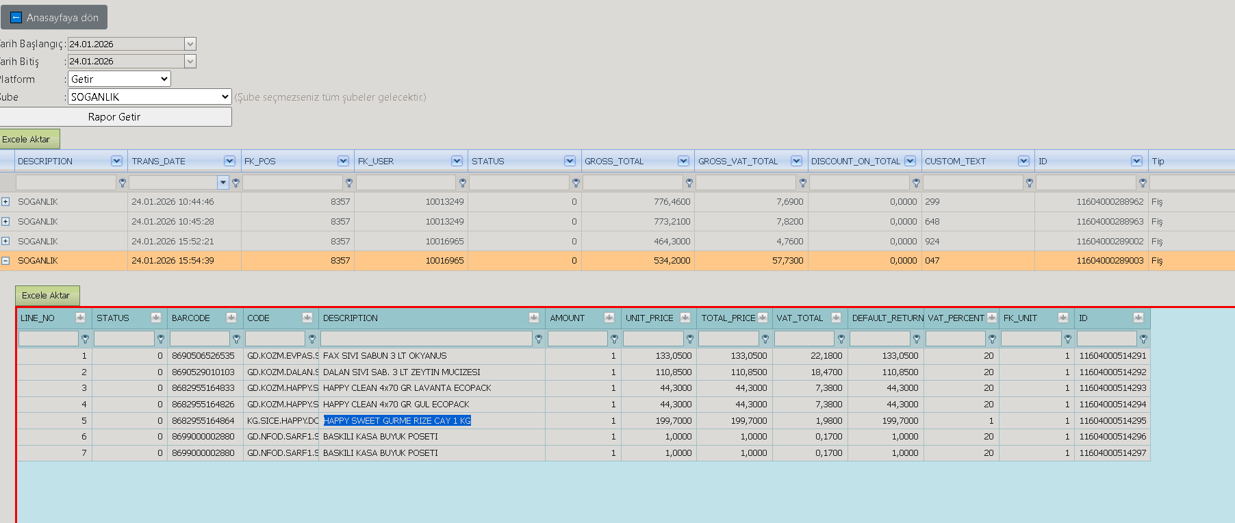The width and height of the screenshot is (1235, 523).
Task: Click the filter funnel icon under STATUS in top grid
Action: tap(576, 183)
